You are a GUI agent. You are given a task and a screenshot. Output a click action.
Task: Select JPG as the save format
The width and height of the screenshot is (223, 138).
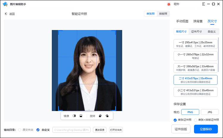coord(209,112)
